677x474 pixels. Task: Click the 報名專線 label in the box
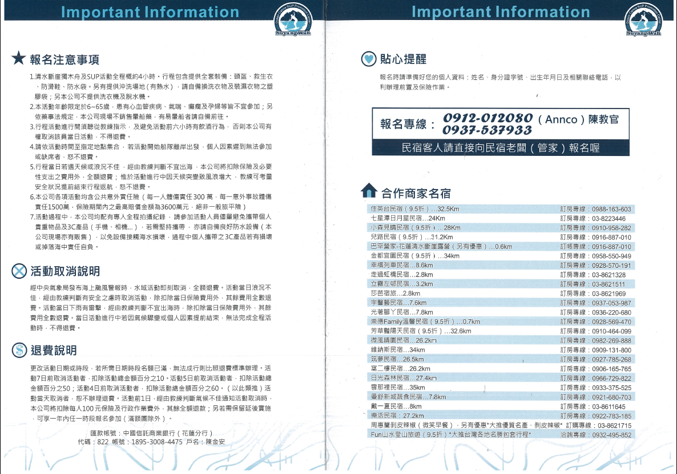pos(408,124)
